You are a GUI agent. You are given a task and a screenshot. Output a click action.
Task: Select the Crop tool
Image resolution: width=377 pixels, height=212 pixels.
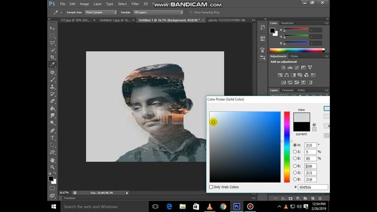coord(52,57)
